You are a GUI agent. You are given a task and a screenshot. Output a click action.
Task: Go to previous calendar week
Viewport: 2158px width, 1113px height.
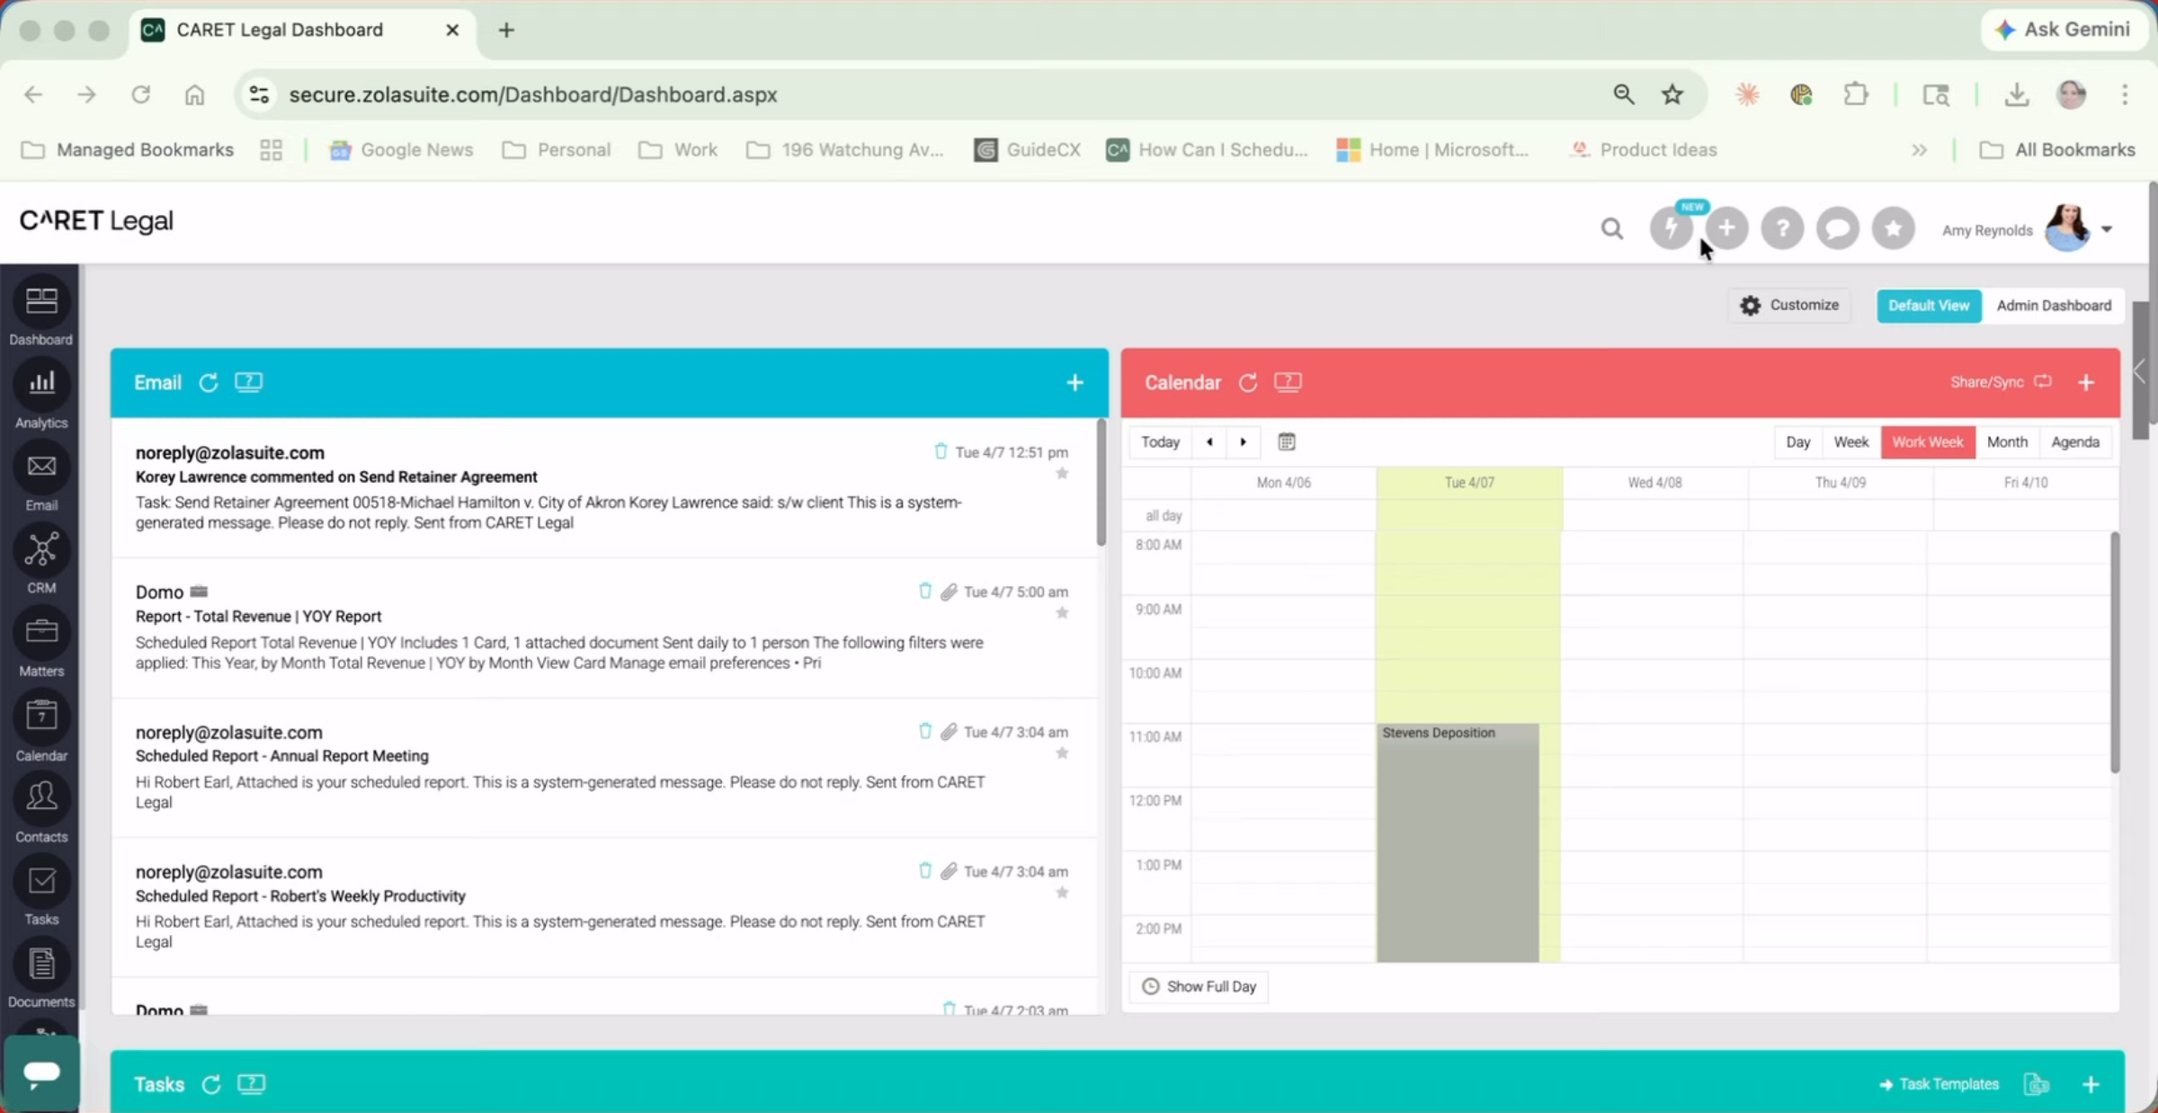pos(1209,441)
